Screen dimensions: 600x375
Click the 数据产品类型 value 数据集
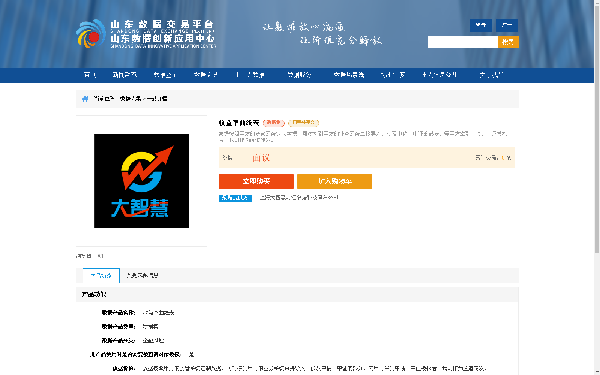[x=150, y=327]
